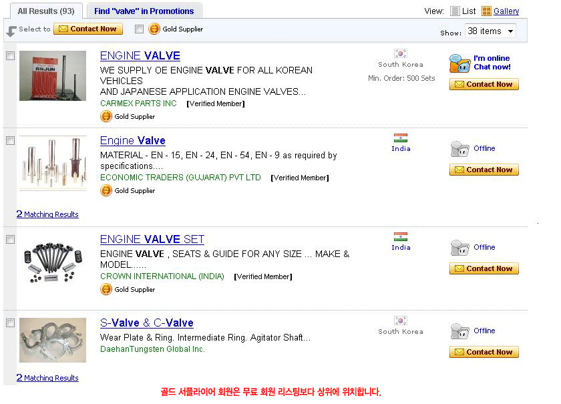Click India country label on Crown International row

click(401, 247)
